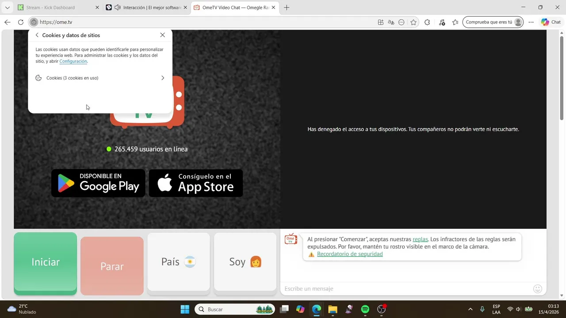Add this page to favorites star
This screenshot has height=318, width=566.
coord(413,22)
